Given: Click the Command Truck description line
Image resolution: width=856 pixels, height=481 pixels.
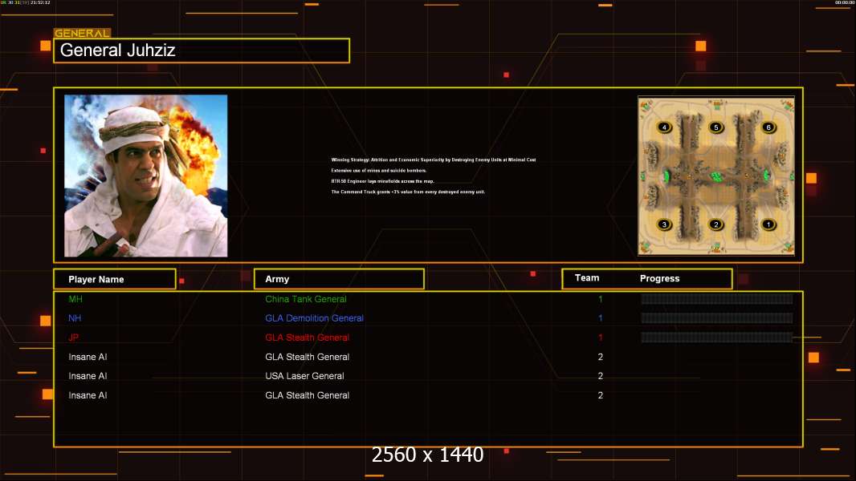Looking at the screenshot, I should pos(408,192).
